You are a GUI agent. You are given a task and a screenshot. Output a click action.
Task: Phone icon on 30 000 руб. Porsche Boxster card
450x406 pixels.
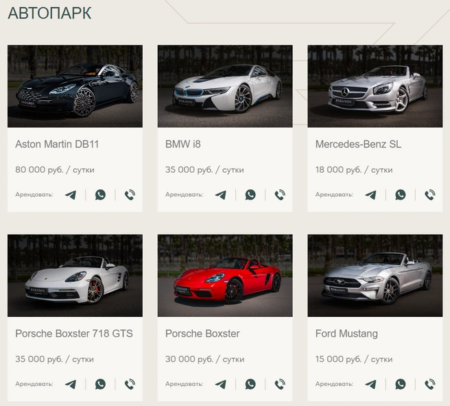(x=280, y=384)
